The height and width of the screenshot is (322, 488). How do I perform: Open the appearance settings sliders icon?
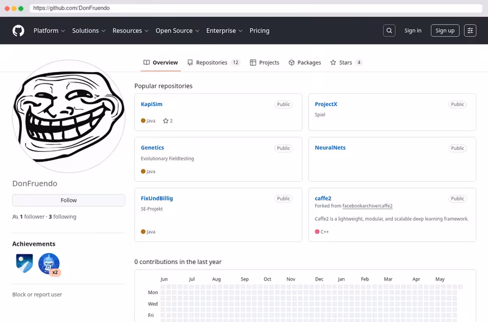(470, 30)
